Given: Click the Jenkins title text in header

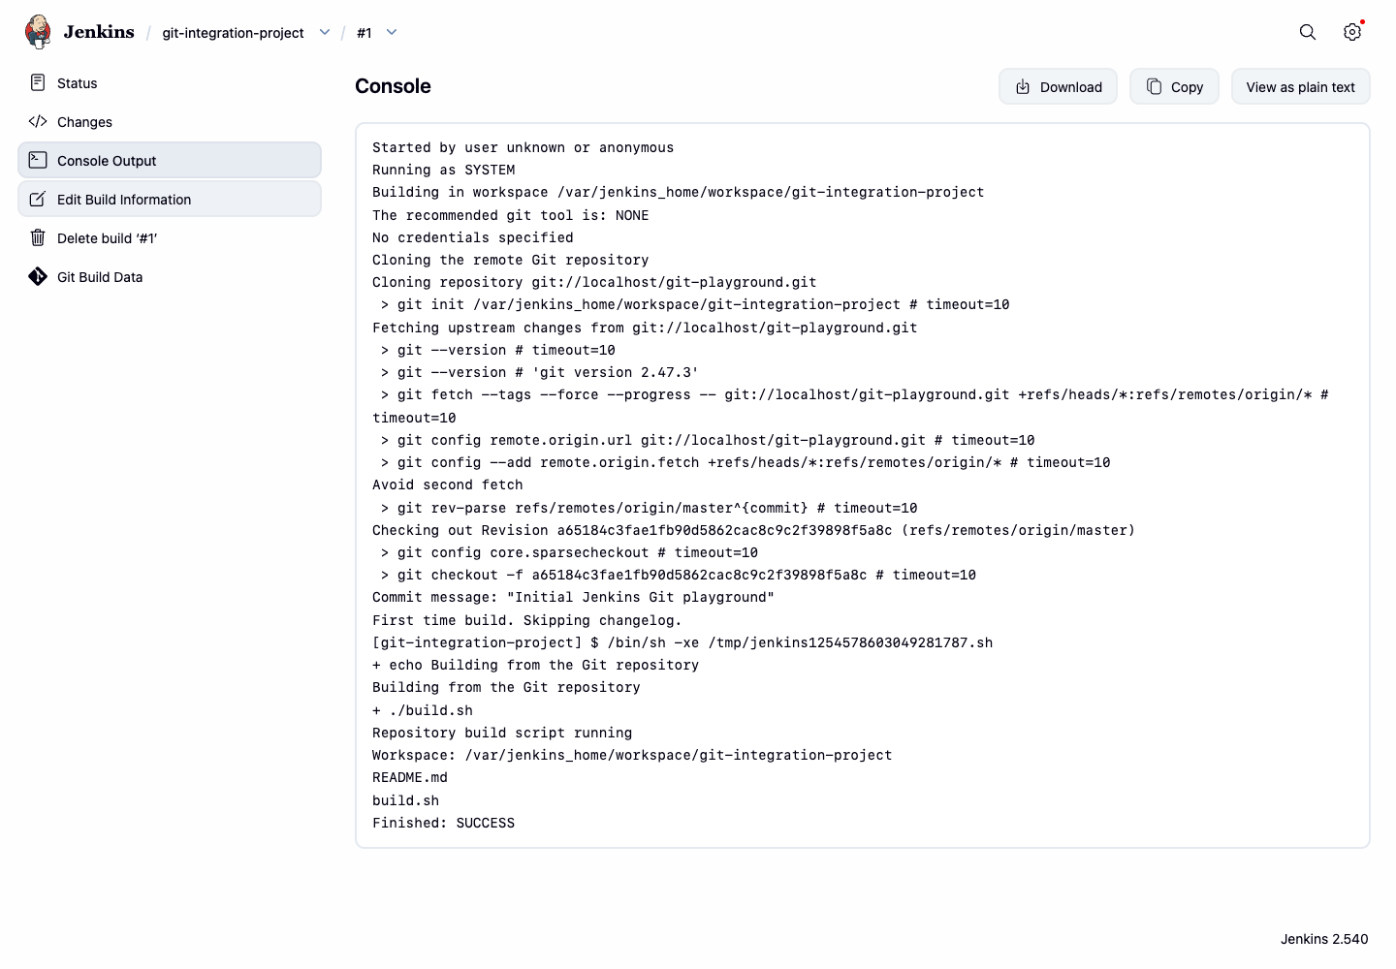Looking at the screenshot, I should (99, 32).
